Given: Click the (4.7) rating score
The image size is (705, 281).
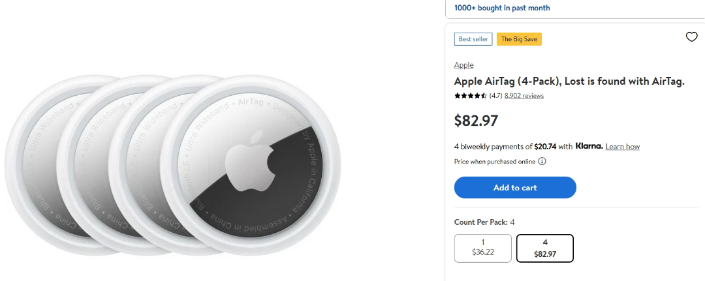Looking at the screenshot, I should pos(495,96).
